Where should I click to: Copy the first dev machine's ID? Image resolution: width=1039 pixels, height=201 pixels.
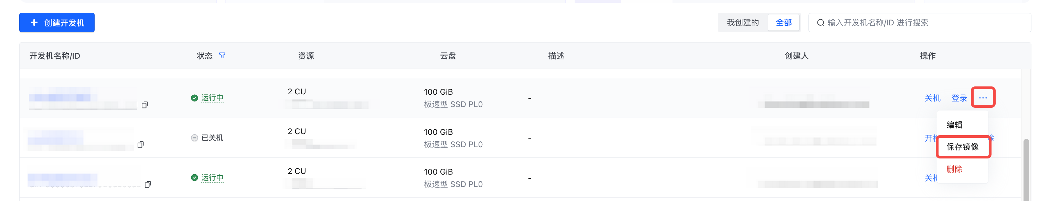145,105
